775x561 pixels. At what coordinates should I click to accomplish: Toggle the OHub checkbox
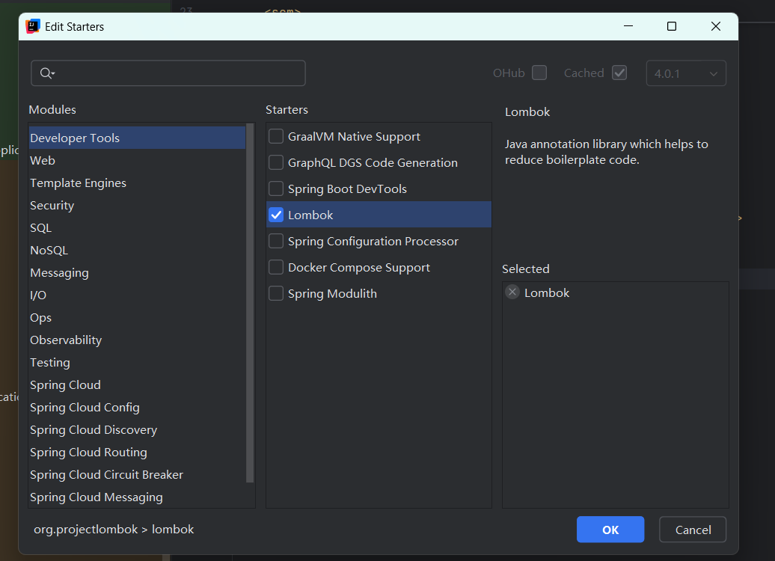tap(539, 73)
